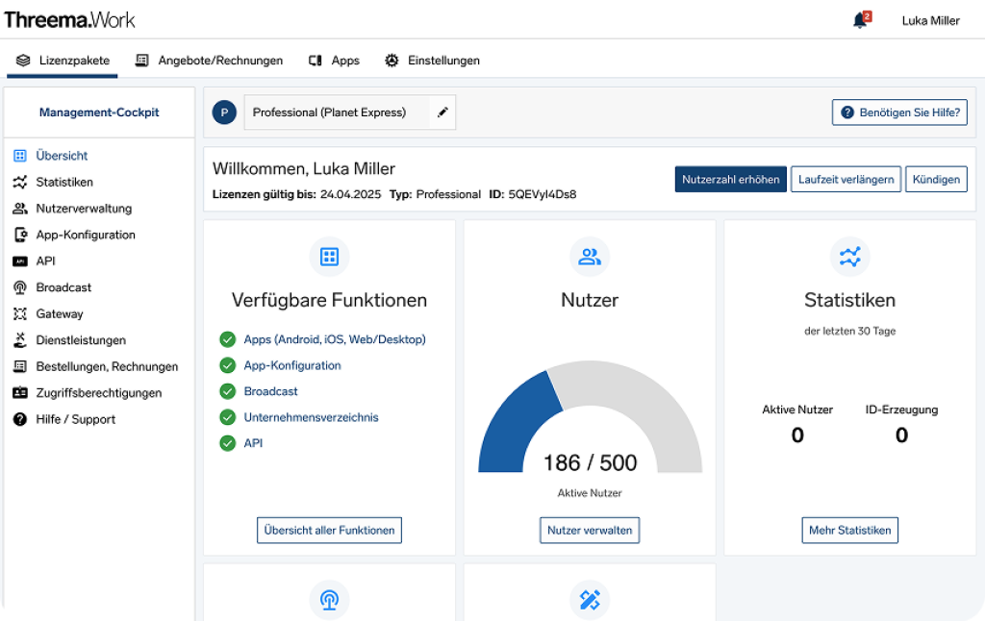Go to Einstellungen tab

coord(432,61)
